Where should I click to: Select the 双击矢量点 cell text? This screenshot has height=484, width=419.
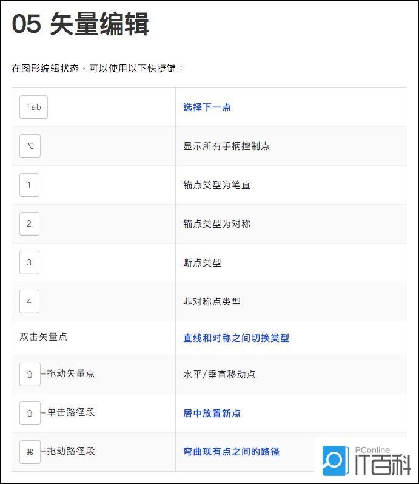tap(44, 337)
